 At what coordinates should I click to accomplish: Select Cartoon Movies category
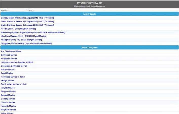[x=8, y=103]
